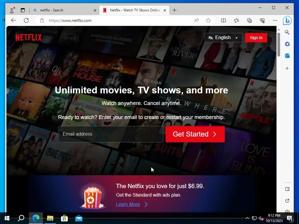Add a new app to the sidebar

287,68
